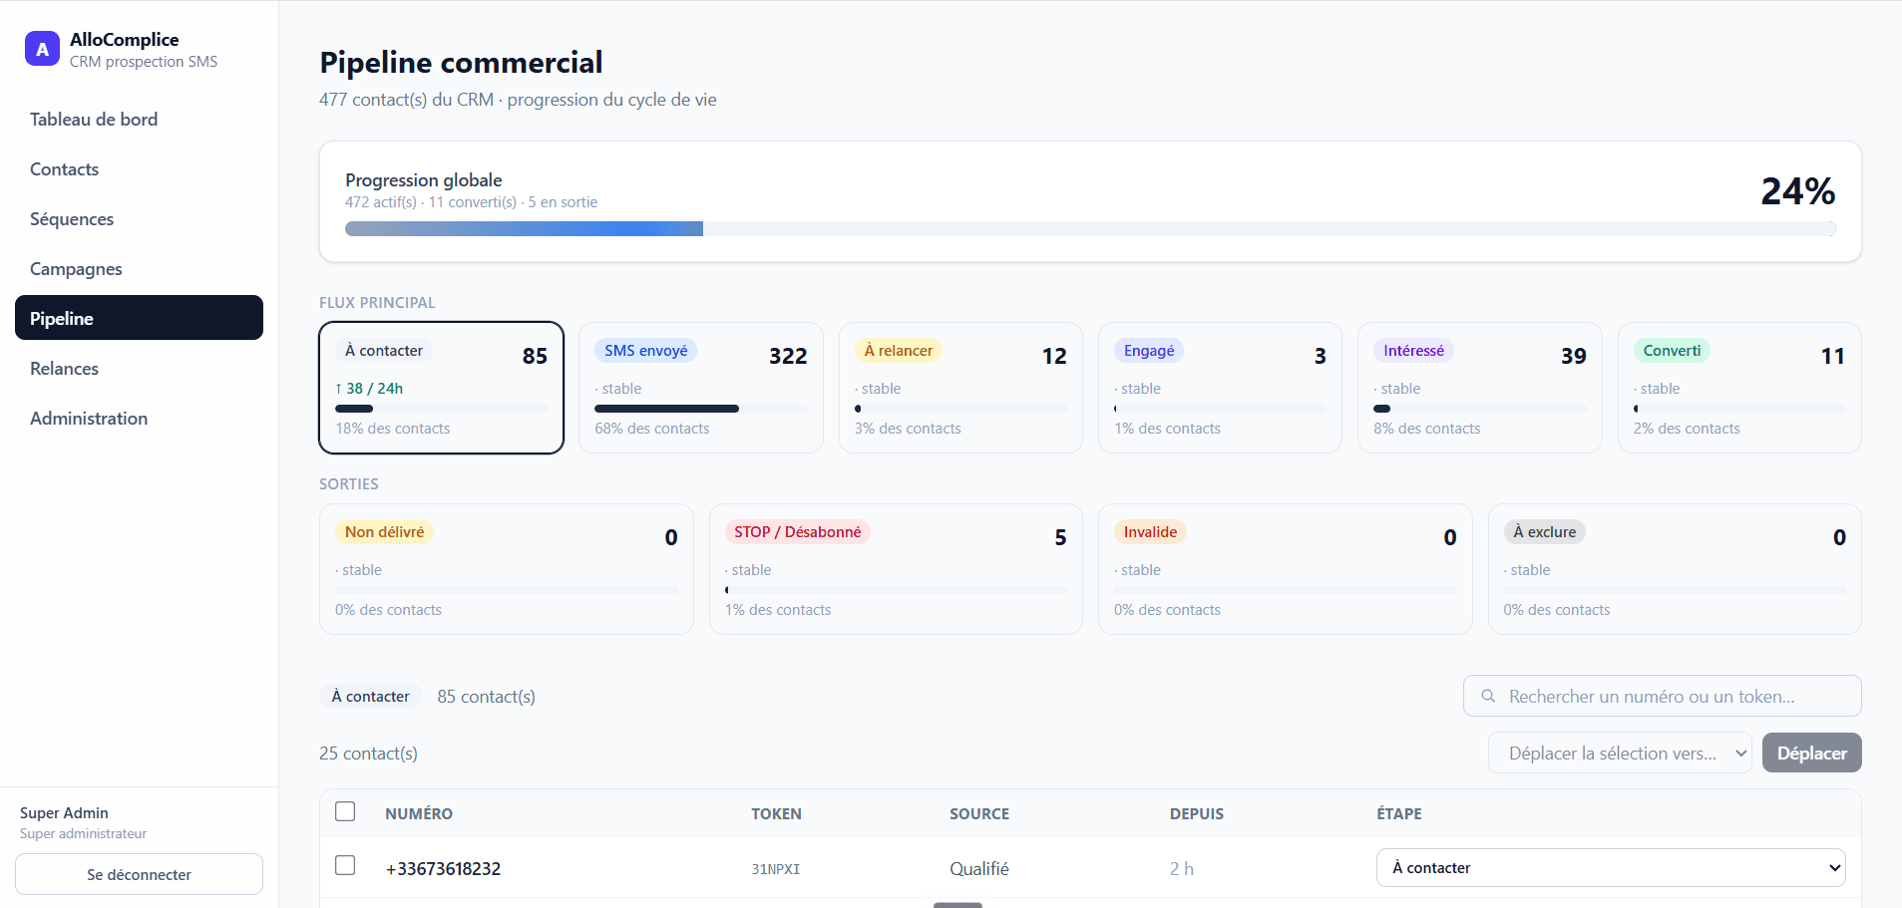
Task: Click the Progression globale progress bar
Action: (1090, 229)
